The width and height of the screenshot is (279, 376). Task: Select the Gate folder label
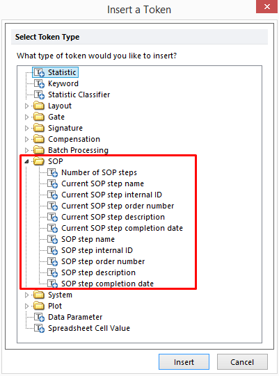click(x=56, y=117)
